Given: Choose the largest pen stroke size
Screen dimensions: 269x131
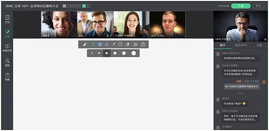Looking at the screenshot, I should 133,53.
